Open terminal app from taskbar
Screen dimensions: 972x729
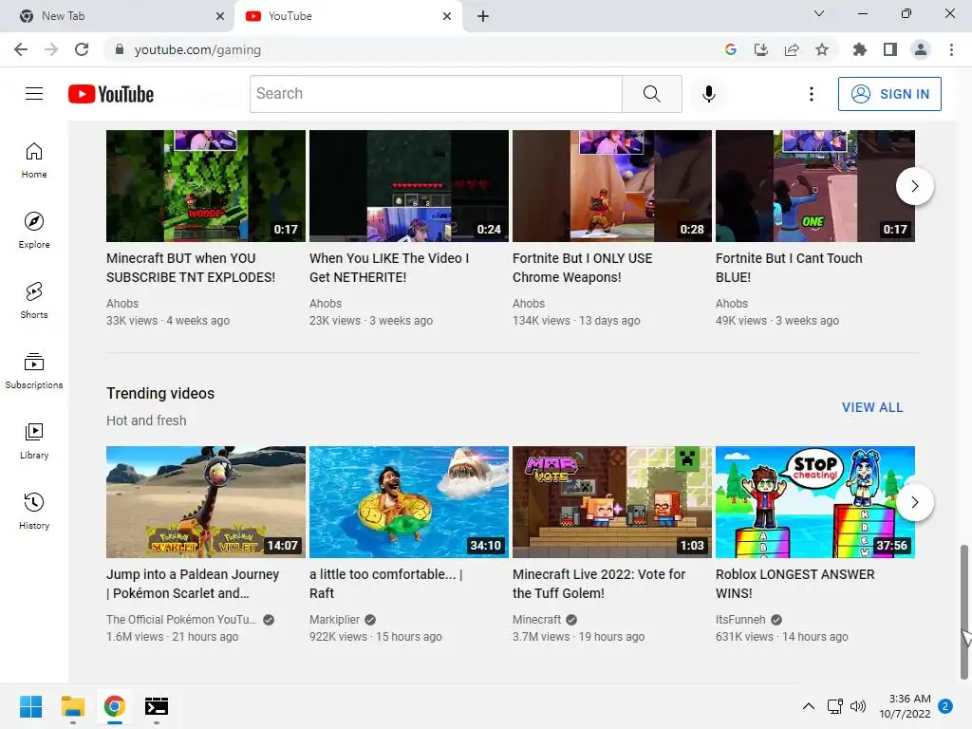[x=157, y=706]
